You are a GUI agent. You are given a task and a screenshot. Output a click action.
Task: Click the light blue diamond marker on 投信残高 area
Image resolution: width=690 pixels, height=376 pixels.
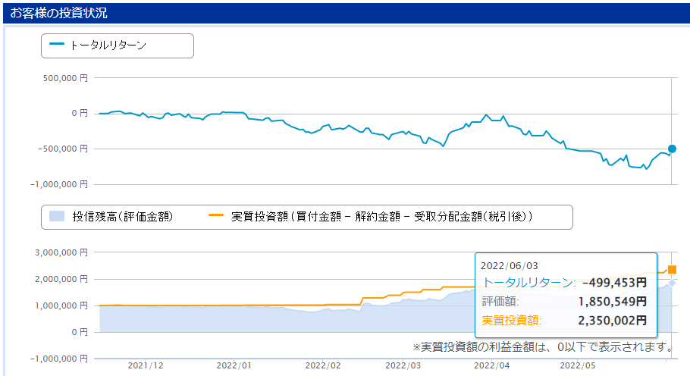click(672, 284)
